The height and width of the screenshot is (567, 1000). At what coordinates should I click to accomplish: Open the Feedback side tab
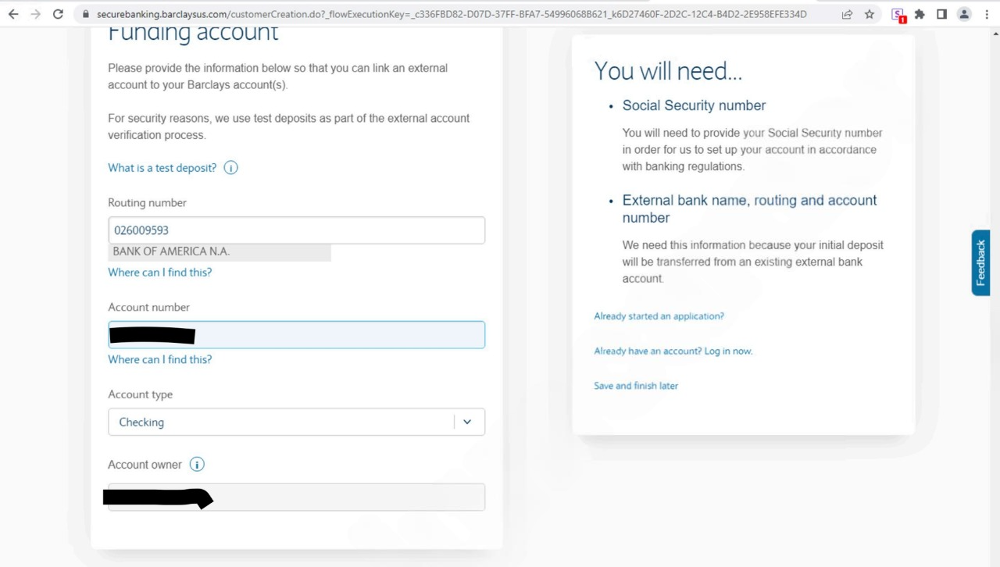point(980,262)
